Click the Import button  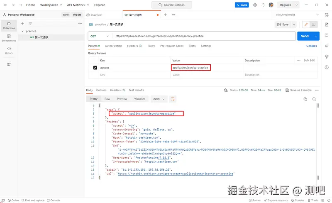77,15
